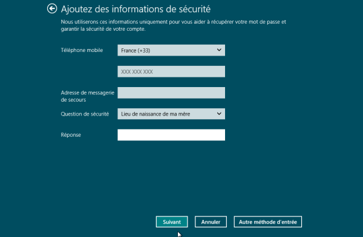Click the Téléphone mobile label
The image size is (363, 237).
pos(82,50)
